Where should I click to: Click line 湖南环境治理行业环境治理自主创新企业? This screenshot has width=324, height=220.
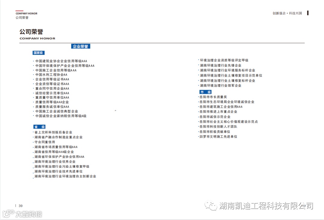(65, 177)
